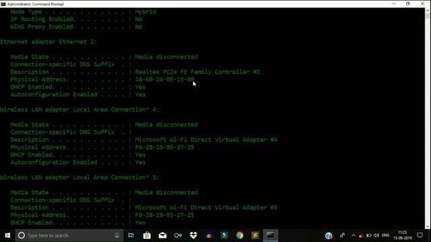Click 'Wireless LAN adapter Local Area Connection* 4:'

(x=79, y=110)
